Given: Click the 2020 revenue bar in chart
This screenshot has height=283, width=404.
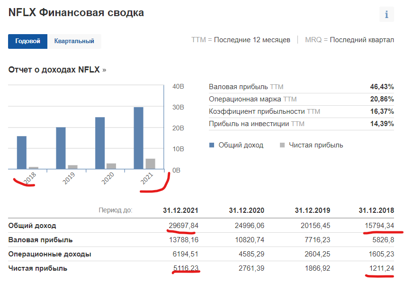Looking at the screenshot, I should point(100,143).
